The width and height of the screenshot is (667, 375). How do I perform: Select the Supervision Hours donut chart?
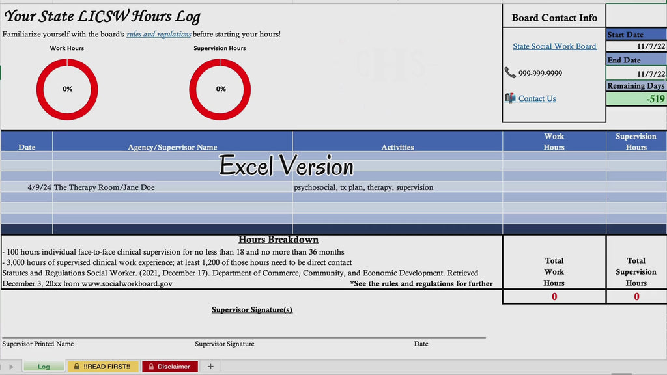coord(220,89)
